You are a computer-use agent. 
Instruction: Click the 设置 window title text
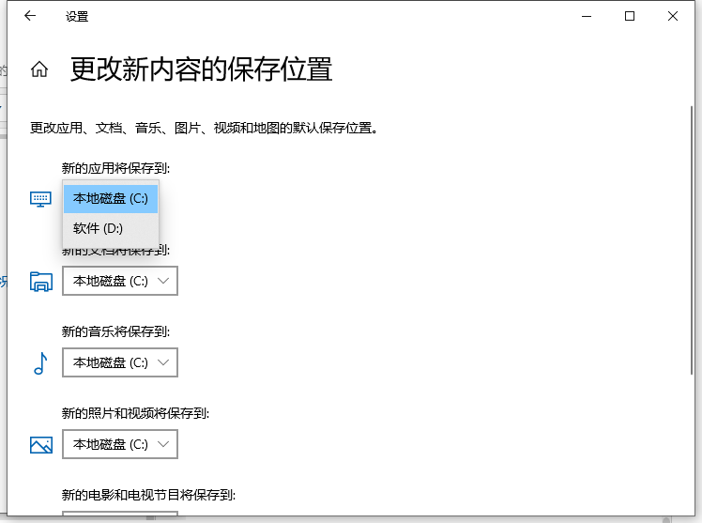pyautogui.click(x=79, y=16)
